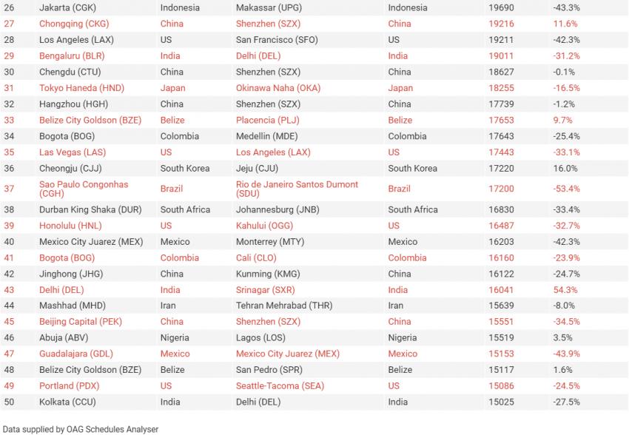Click Tehran Mehrabad (THR) destination
Screen dimensions: 629x435
(284, 306)
